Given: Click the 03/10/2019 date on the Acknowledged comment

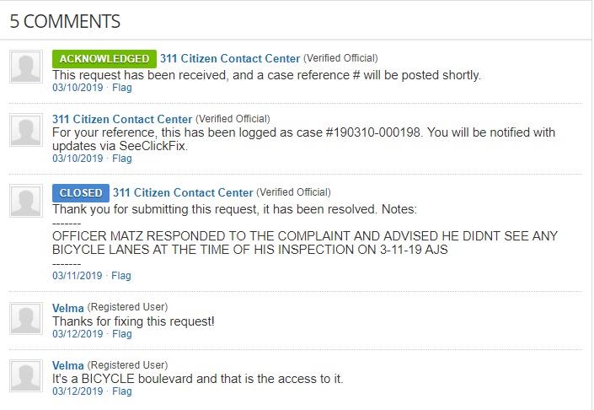Looking at the screenshot, I should [x=77, y=87].
